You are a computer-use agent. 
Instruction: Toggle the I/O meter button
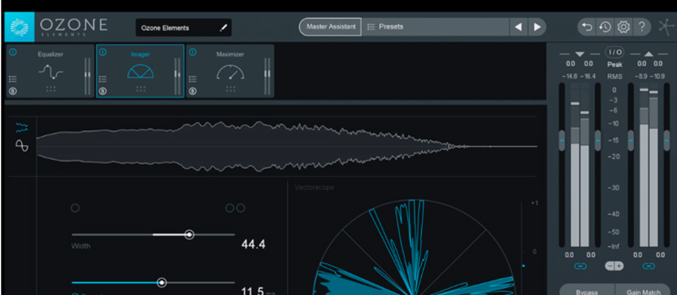pos(614,52)
